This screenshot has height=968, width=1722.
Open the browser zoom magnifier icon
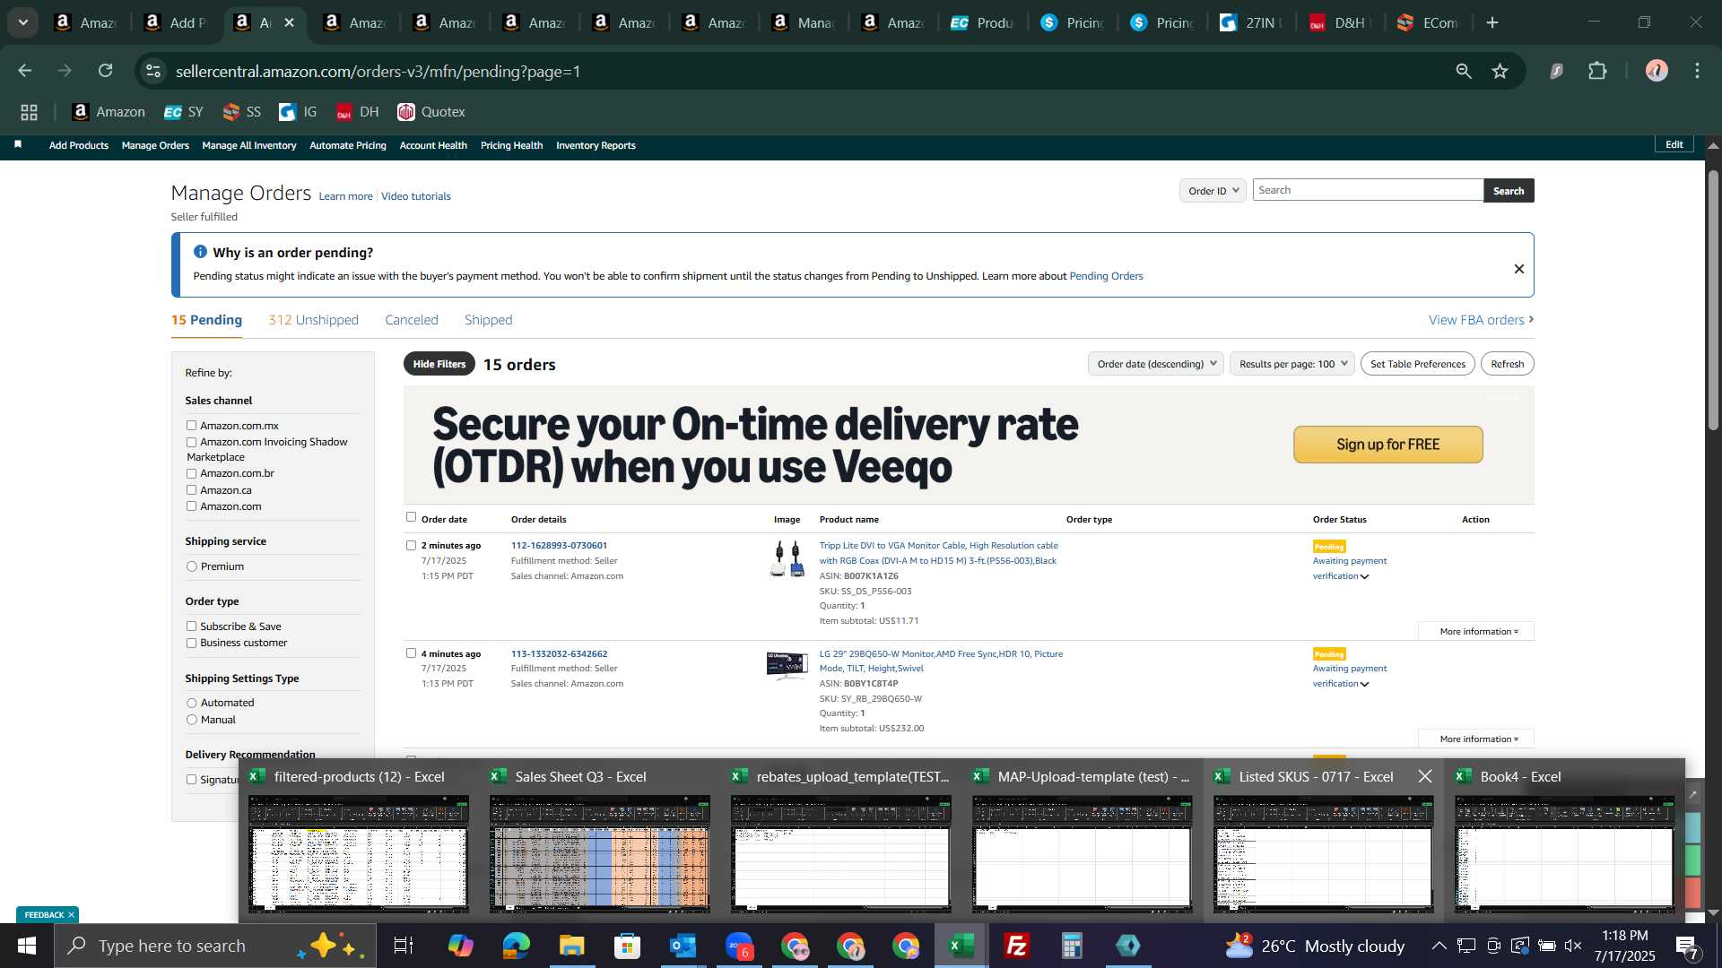coord(1464,71)
